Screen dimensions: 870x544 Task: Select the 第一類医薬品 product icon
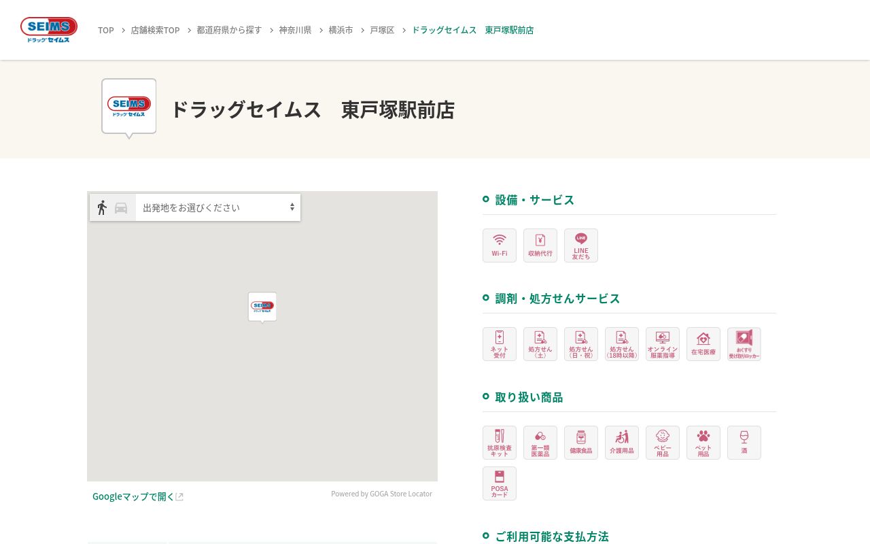tap(540, 443)
